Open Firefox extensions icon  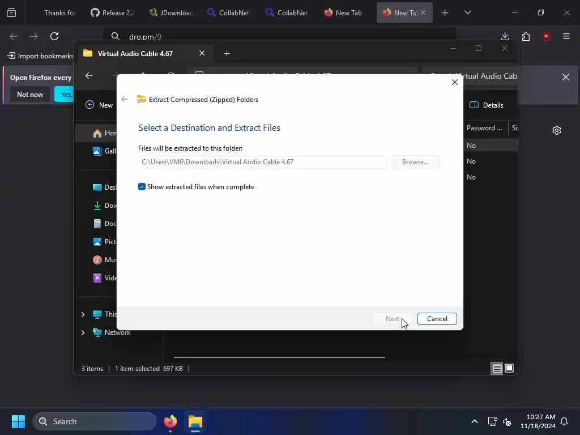pyautogui.click(x=526, y=36)
